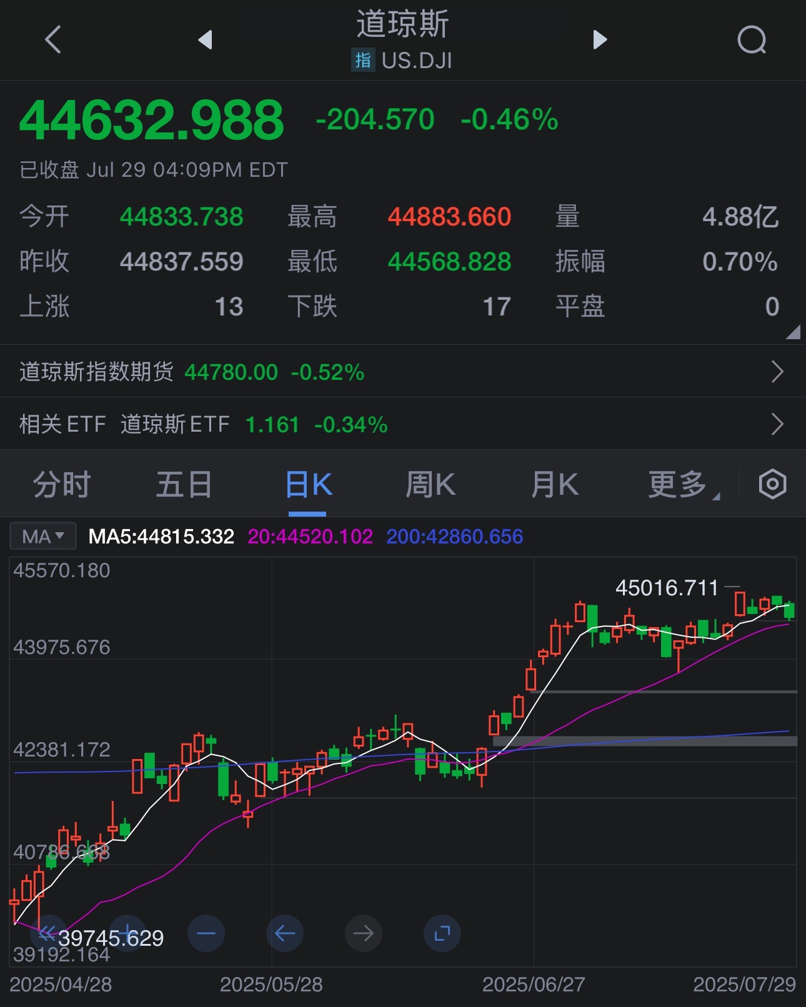Screen dimensions: 806x1007
Task: Zoom out chart with minus button
Action: (x=206, y=933)
